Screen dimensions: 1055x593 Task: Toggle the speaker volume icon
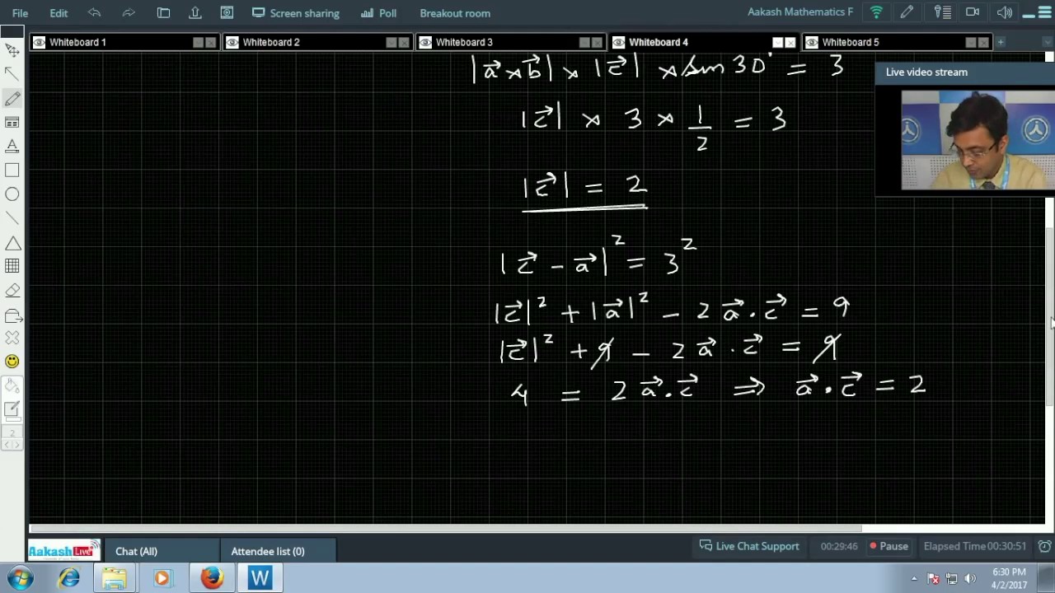(1004, 12)
